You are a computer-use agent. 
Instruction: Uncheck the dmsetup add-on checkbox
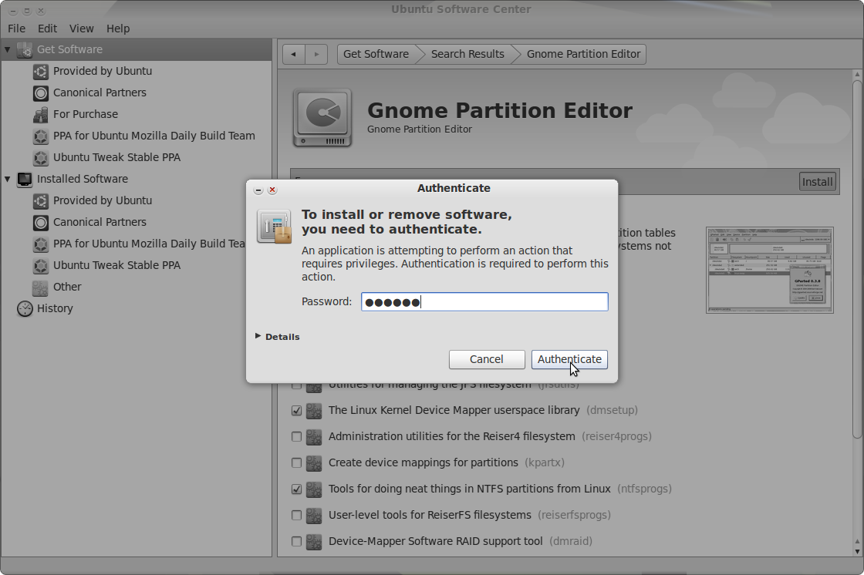[x=296, y=410]
